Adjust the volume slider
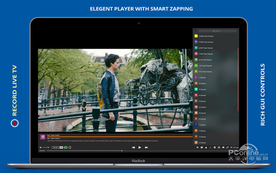Screen dimensions: 276x173 [46, 147]
